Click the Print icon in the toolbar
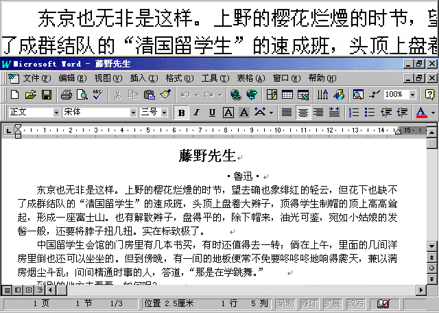 [67, 94]
